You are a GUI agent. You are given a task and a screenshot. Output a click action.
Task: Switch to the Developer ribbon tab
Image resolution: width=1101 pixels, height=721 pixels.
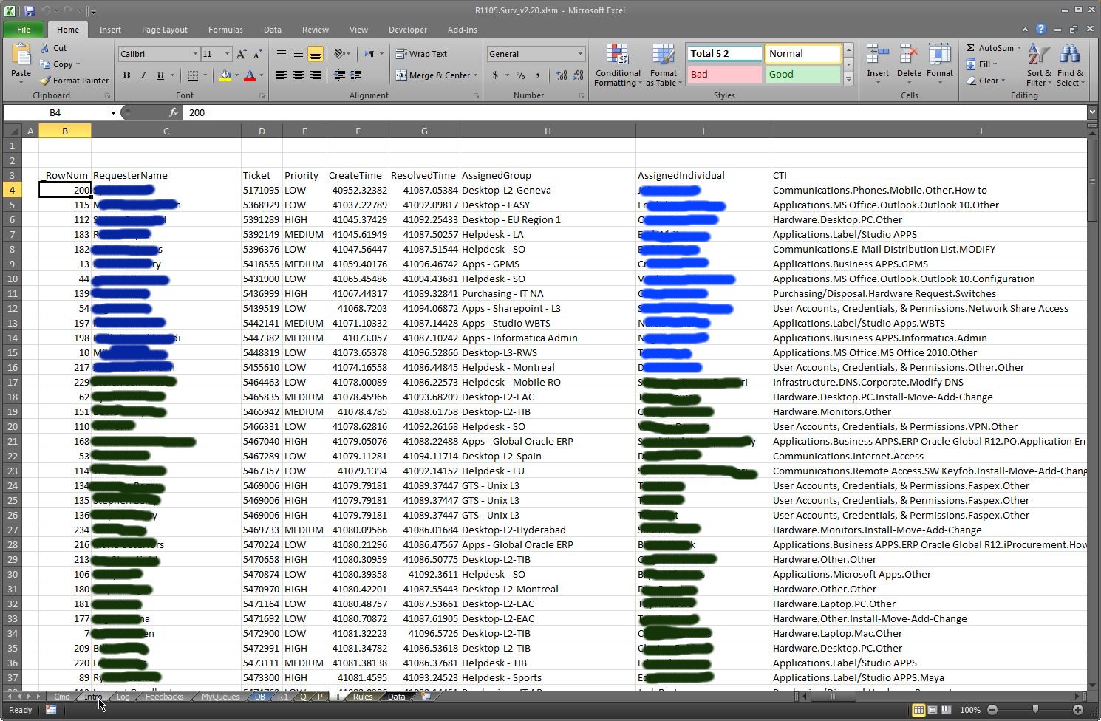[x=408, y=30]
